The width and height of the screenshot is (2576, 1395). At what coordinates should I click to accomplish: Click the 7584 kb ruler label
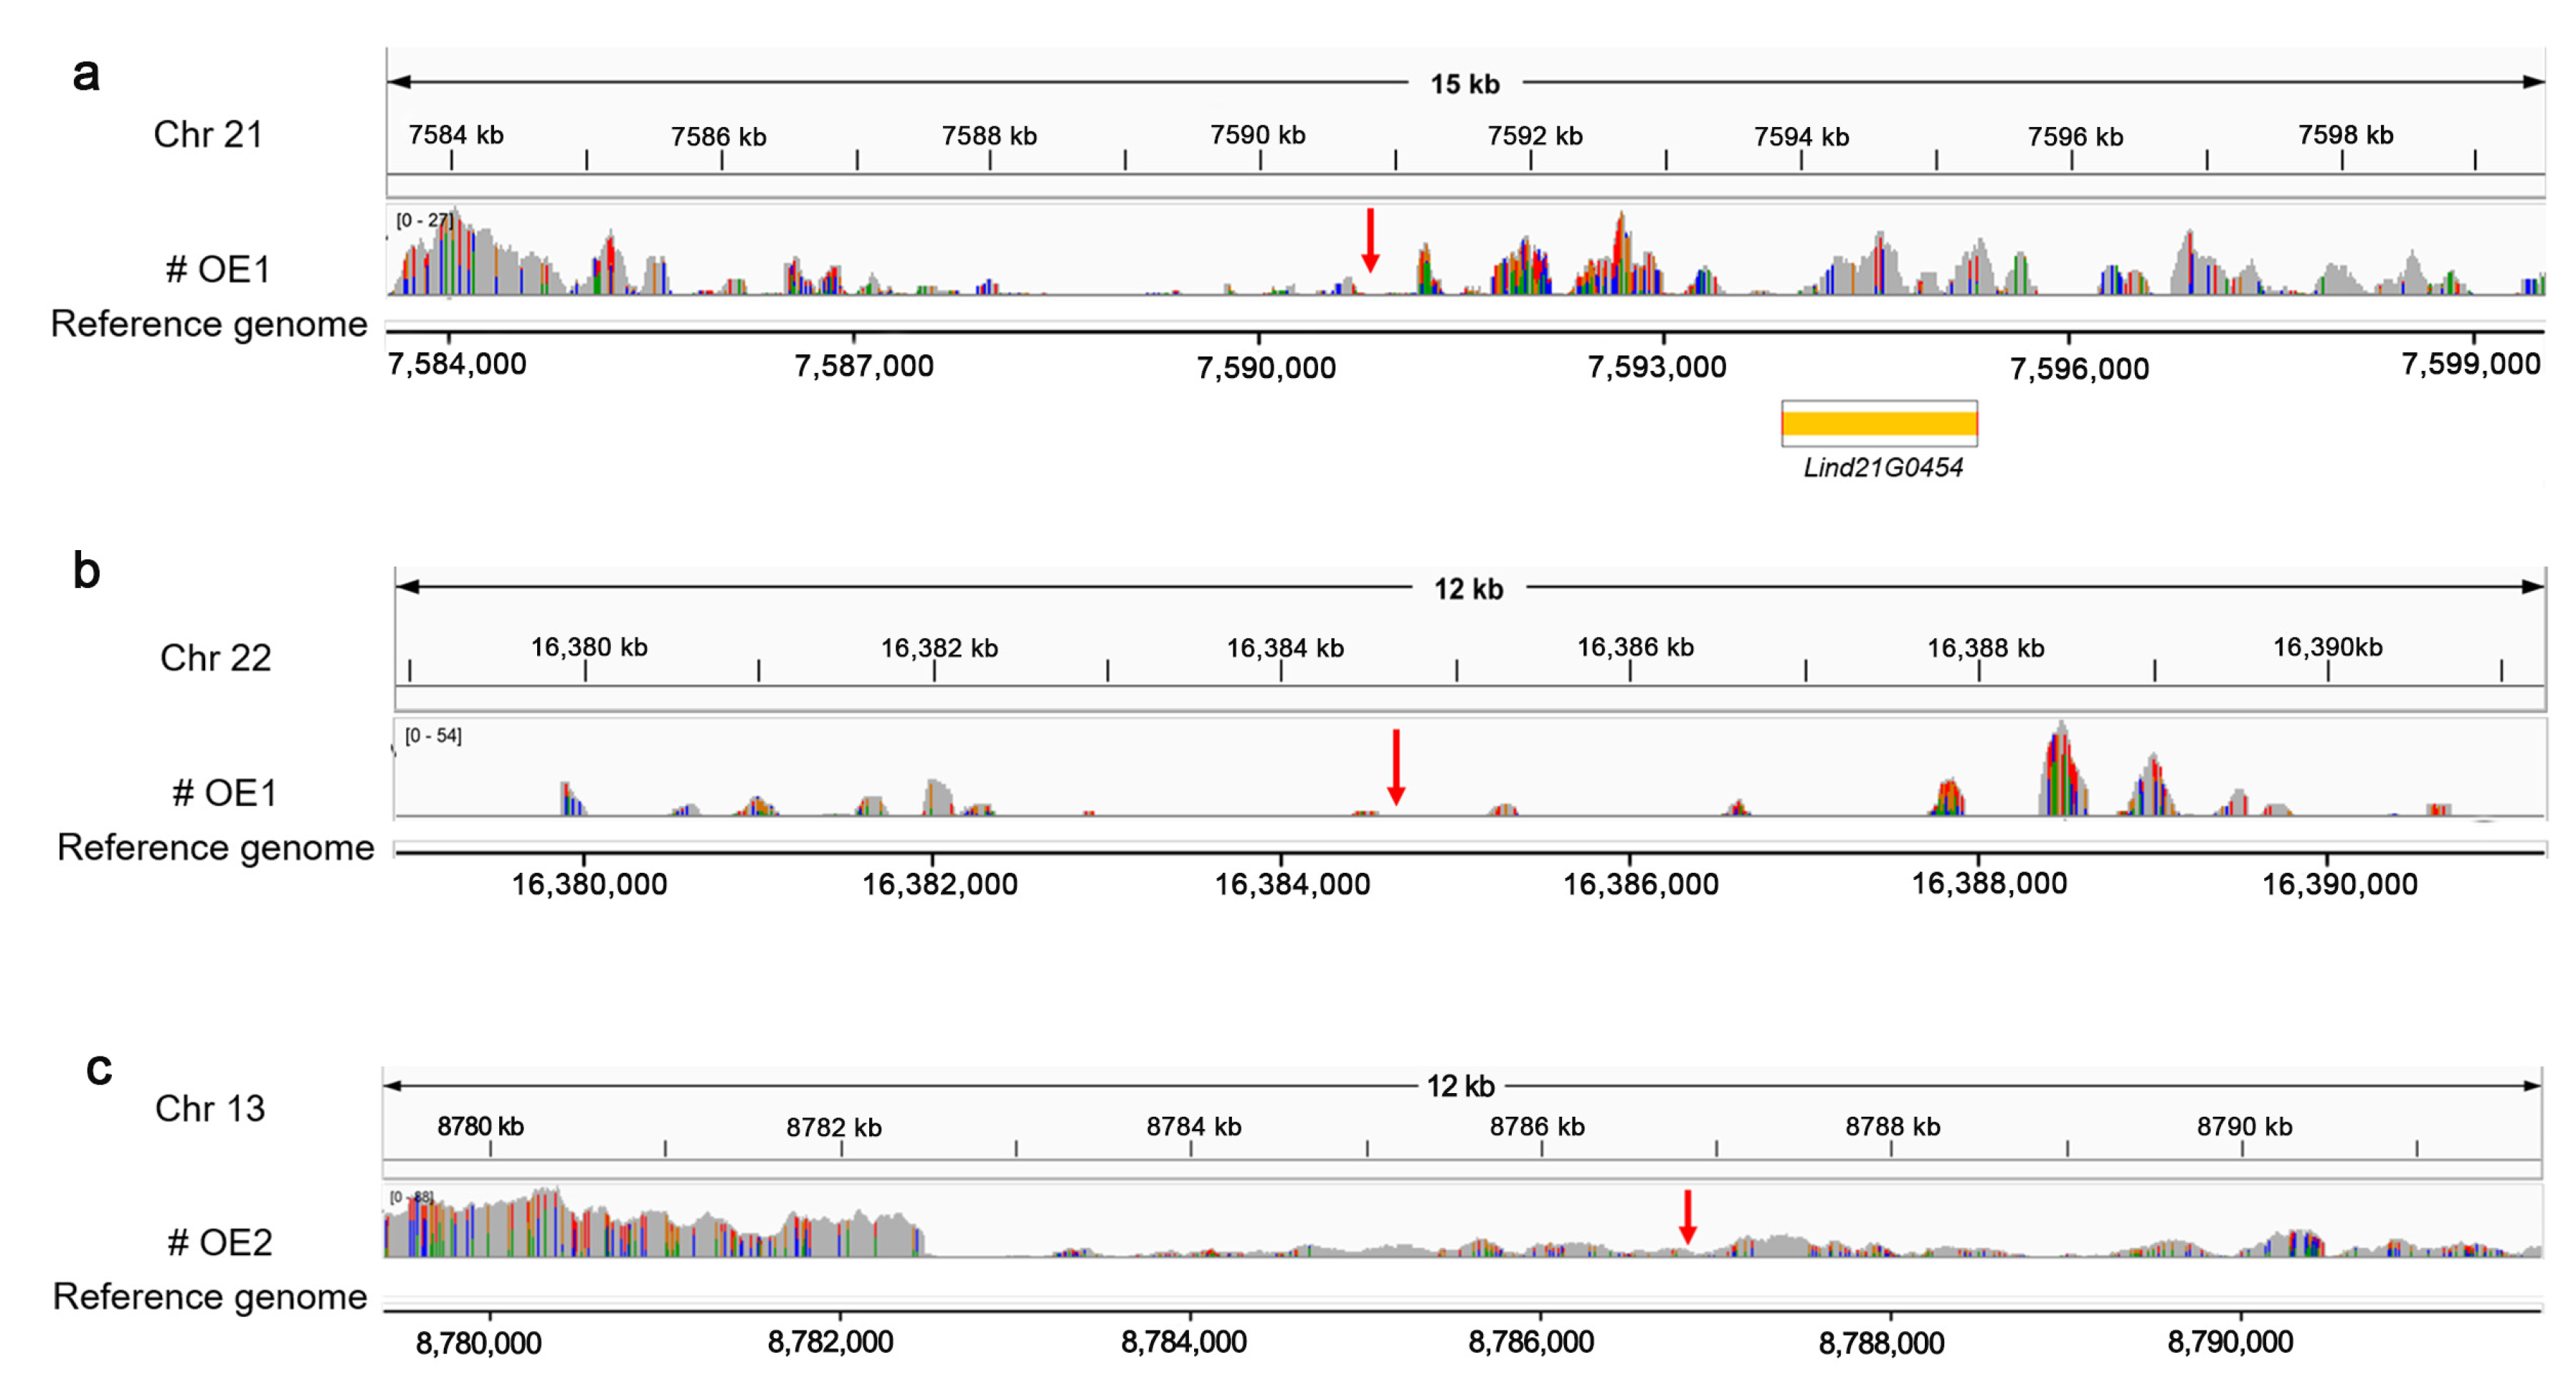[456, 135]
